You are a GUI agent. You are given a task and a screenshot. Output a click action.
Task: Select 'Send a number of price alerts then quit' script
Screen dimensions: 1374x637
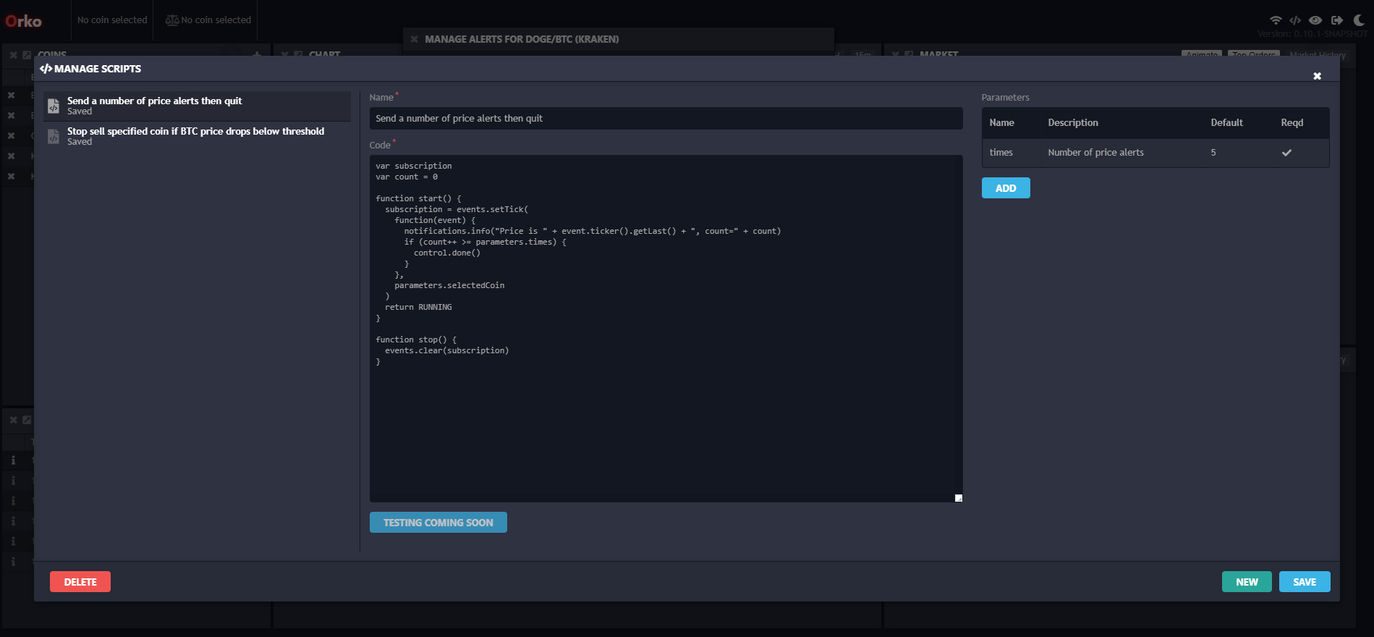point(197,106)
